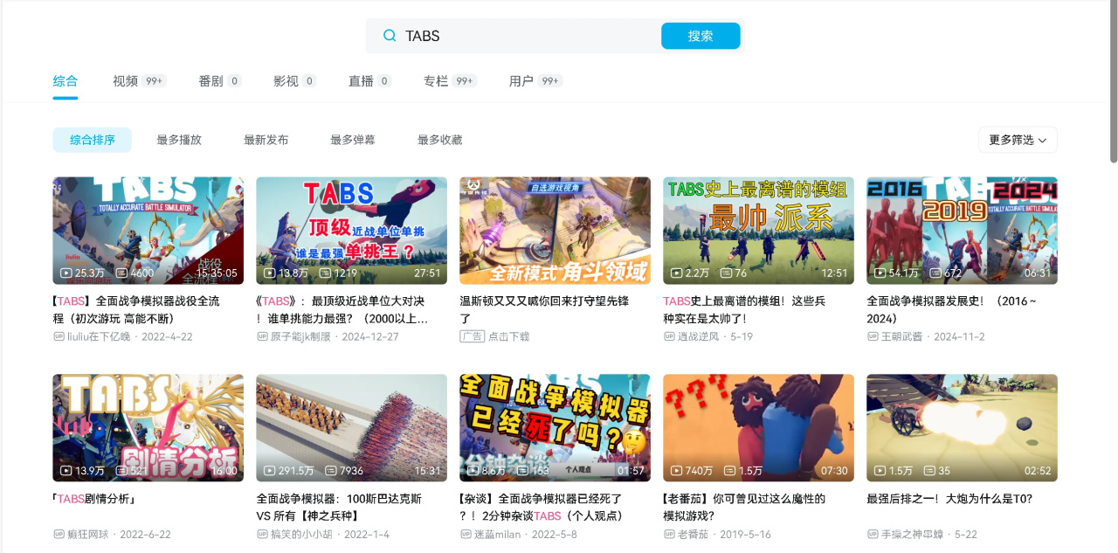The height and width of the screenshot is (553, 1118).
Task: Open the 全新模式角斗领域 ad thumbnail
Action: click(556, 231)
